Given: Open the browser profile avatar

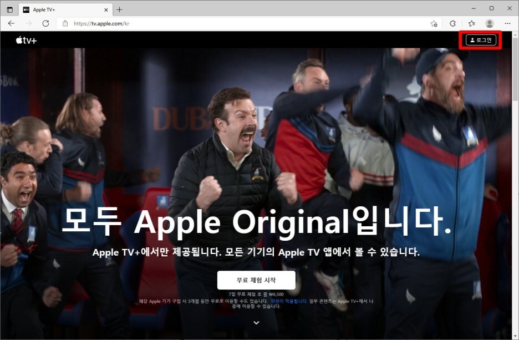Looking at the screenshot, I should 490,23.
